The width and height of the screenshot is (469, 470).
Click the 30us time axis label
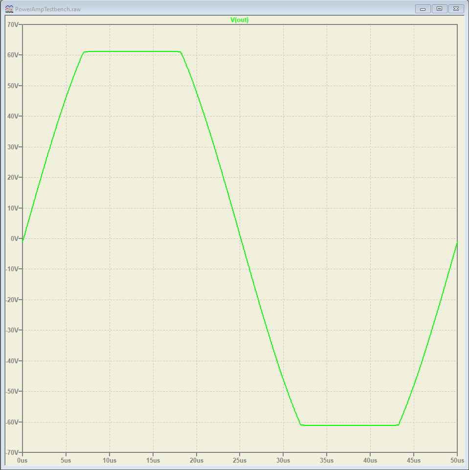coord(283,460)
